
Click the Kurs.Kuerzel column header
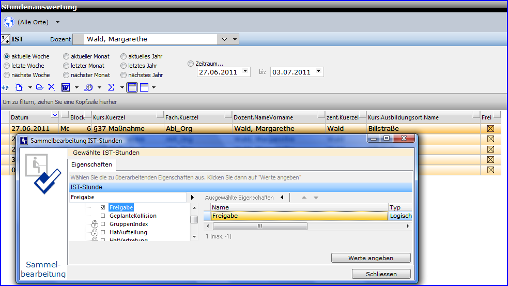(x=127, y=117)
